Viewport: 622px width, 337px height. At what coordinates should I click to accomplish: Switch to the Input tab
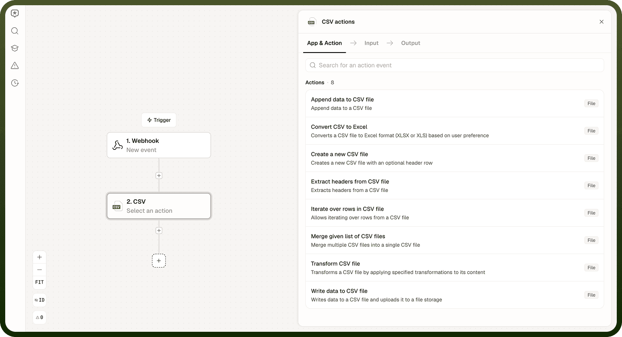point(371,43)
